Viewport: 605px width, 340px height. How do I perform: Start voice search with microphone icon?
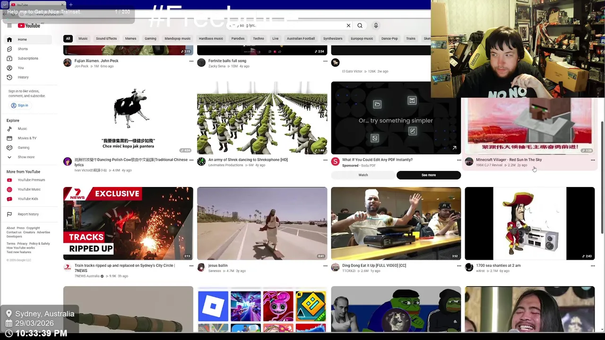[376, 25]
